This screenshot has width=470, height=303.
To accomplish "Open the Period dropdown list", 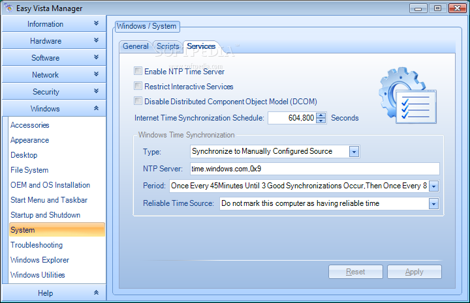I will coord(433,186).
